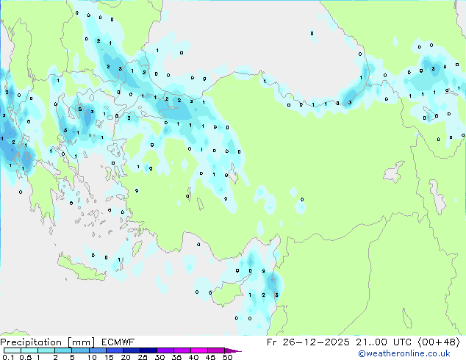This screenshot has height=360, width=466.
Task: Click the 45–50 mm legend swatch
Action: (216, 350)
